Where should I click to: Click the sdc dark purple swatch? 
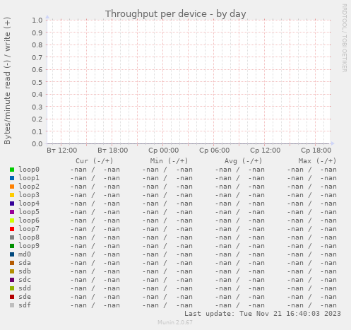(12, 280)
